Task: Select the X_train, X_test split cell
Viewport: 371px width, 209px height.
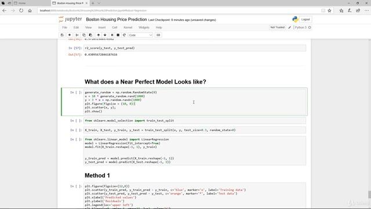Action: click(x=195, y=130)
